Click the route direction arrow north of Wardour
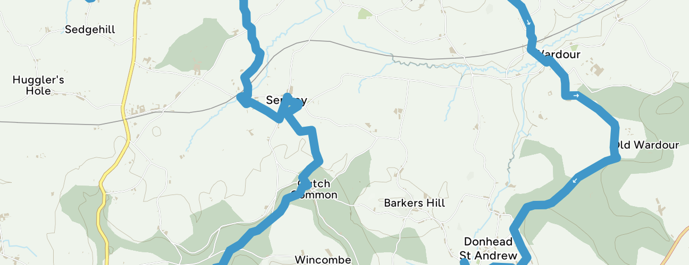This screenshot has height=265, width=689. (528, 23)
